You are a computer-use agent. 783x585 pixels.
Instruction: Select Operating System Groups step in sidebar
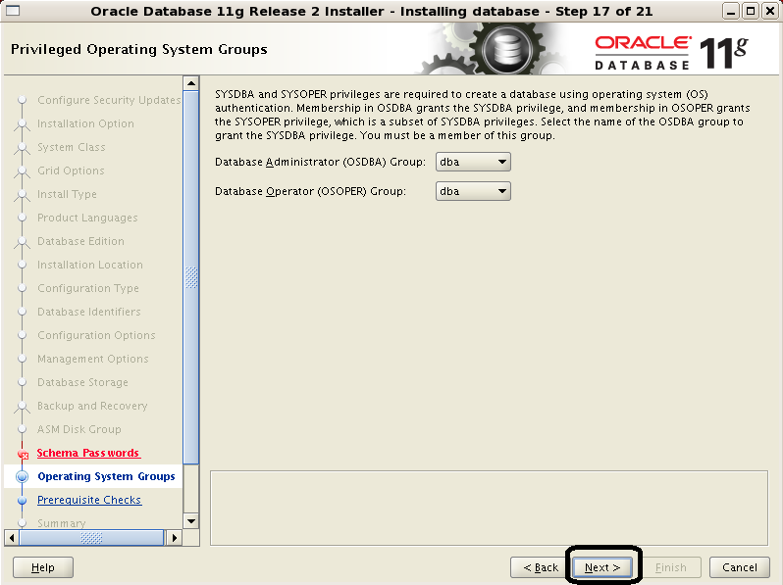point(106,476)
